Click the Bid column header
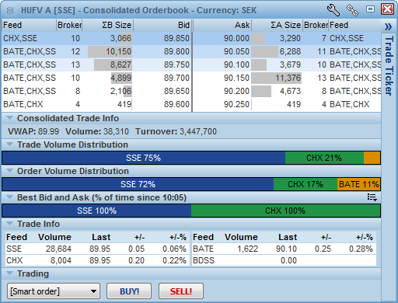 [162, 25]
